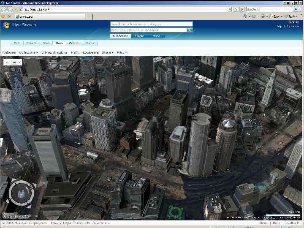Open the Developers link in the footer
The width and height of the screenshot is (304, 228).
point(100,223)
